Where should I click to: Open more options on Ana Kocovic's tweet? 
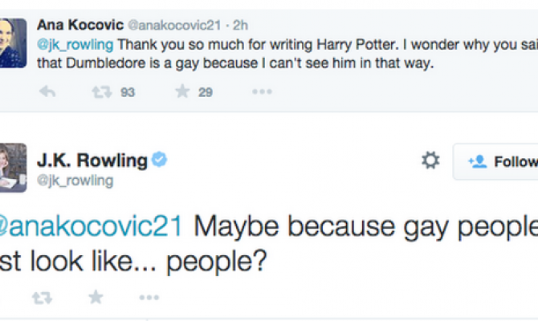point(262,91)
